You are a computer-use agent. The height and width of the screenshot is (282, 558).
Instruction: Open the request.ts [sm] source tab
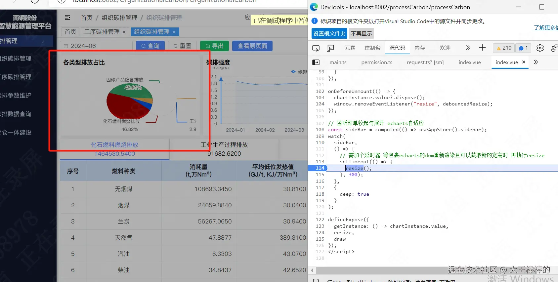[x=425, y=62]
